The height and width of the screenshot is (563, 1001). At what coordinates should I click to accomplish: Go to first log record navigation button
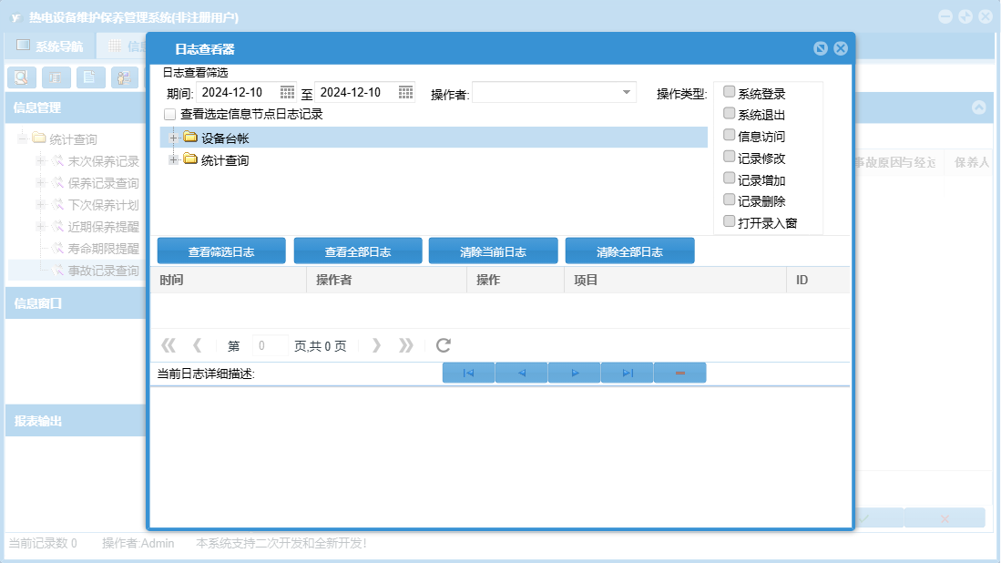click(468, 373)
